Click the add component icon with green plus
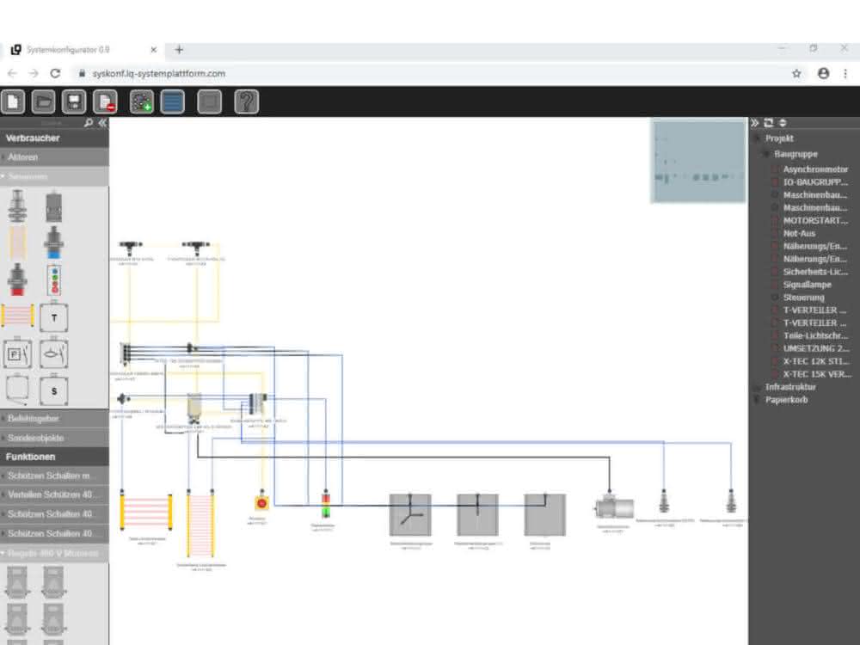 tap(142, 102)
